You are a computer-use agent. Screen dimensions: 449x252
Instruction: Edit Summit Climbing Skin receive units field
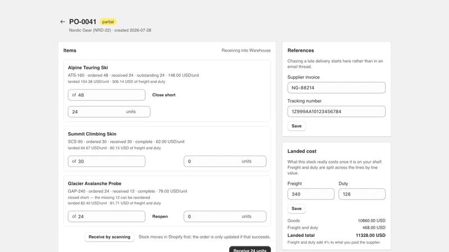coord(225,161)
